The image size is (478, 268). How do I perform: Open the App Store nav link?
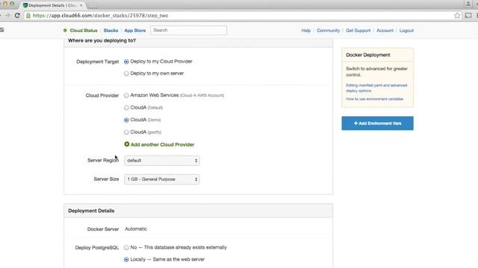134,31
